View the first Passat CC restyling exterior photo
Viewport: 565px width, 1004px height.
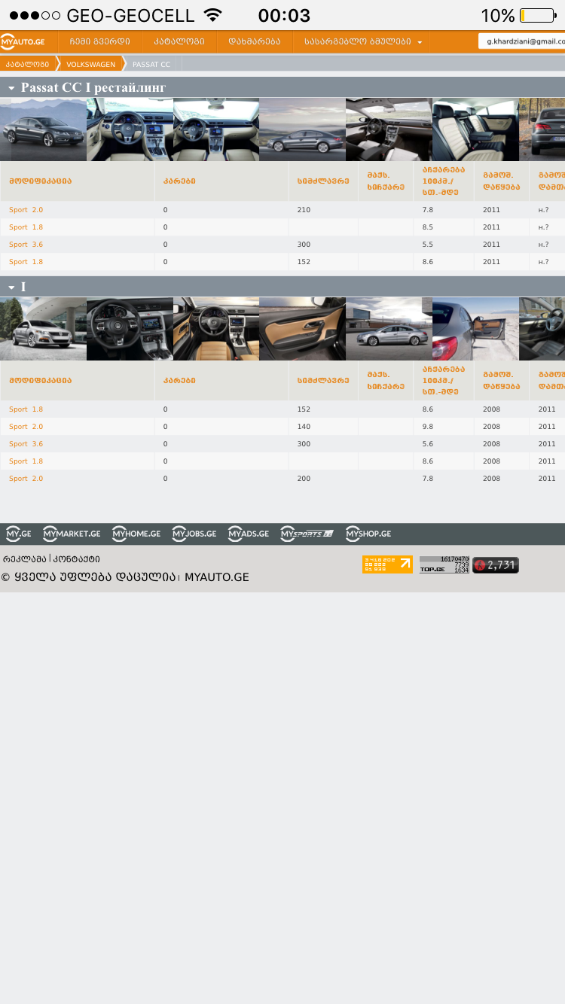pos(43,129)
